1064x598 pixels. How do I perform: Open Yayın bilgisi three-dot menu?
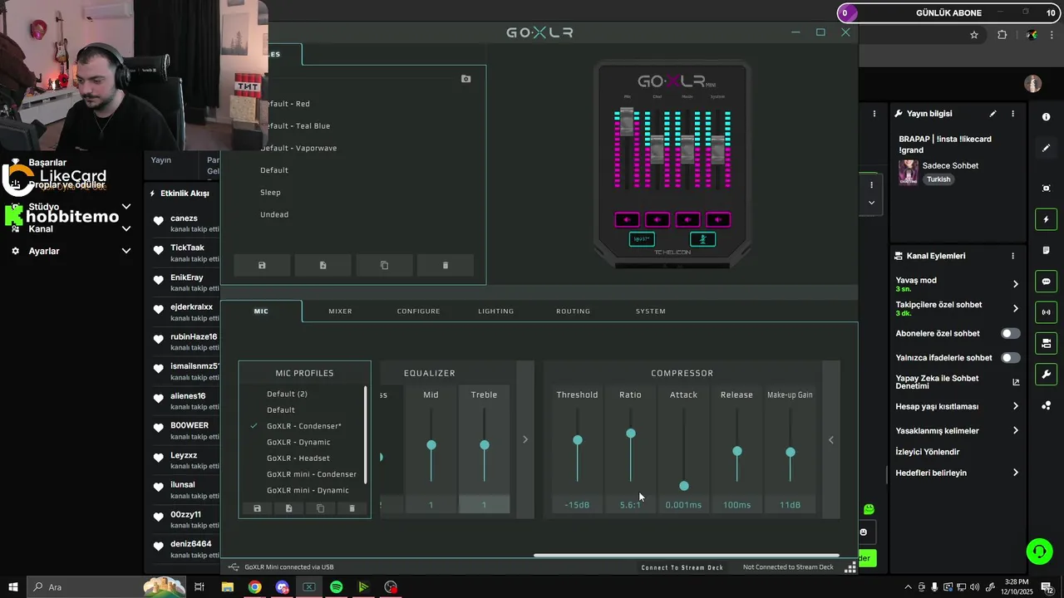click(x=1012, y=114)
